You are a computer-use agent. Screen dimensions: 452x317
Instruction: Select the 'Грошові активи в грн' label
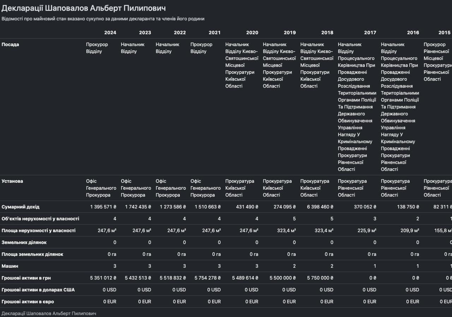point(26,278)
